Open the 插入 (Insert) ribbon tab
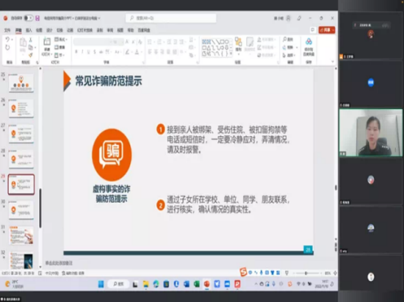The height and width of the screenshot is (302, 404). 29,30
